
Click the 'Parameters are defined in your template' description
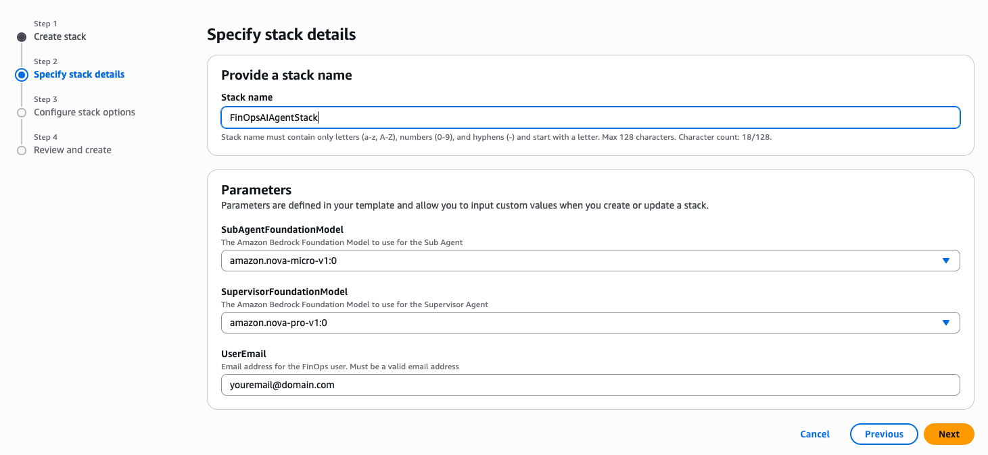coord(465,205)
